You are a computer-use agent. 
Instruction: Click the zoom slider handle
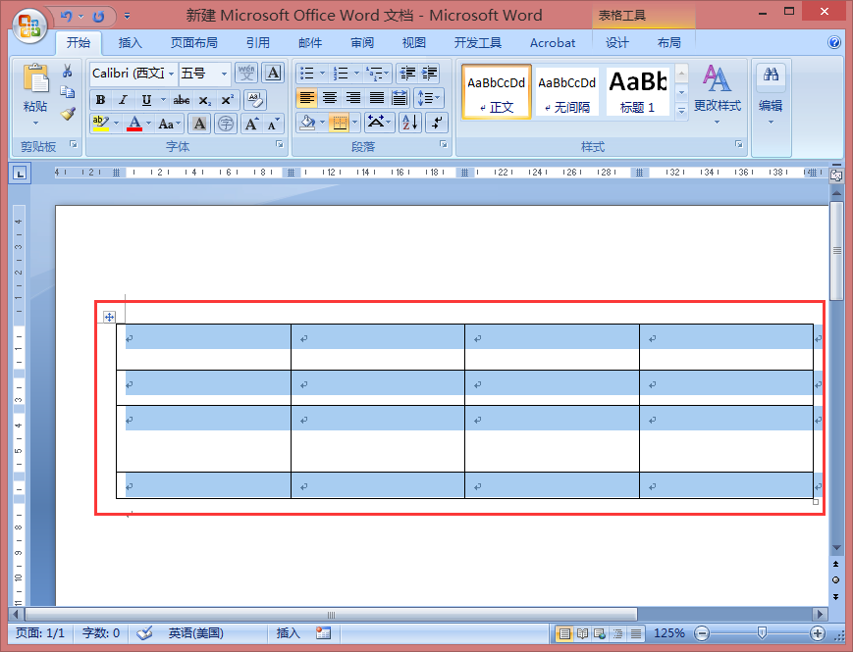pos(762,633)
